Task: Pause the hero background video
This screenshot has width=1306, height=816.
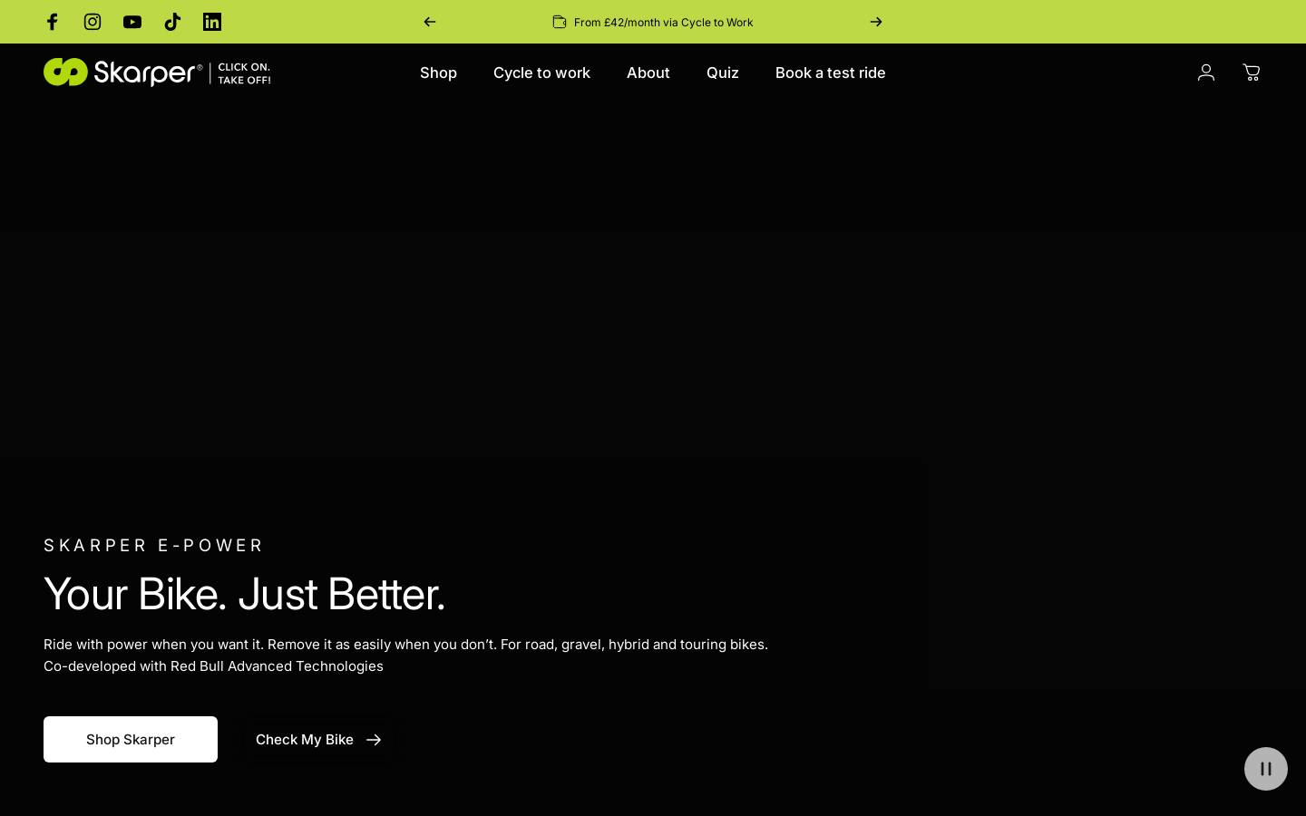Action: pos(1266,769)
